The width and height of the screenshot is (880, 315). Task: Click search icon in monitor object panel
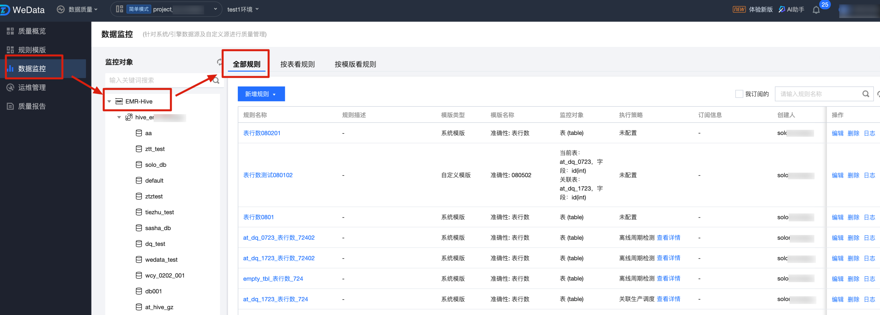point(216,80)
